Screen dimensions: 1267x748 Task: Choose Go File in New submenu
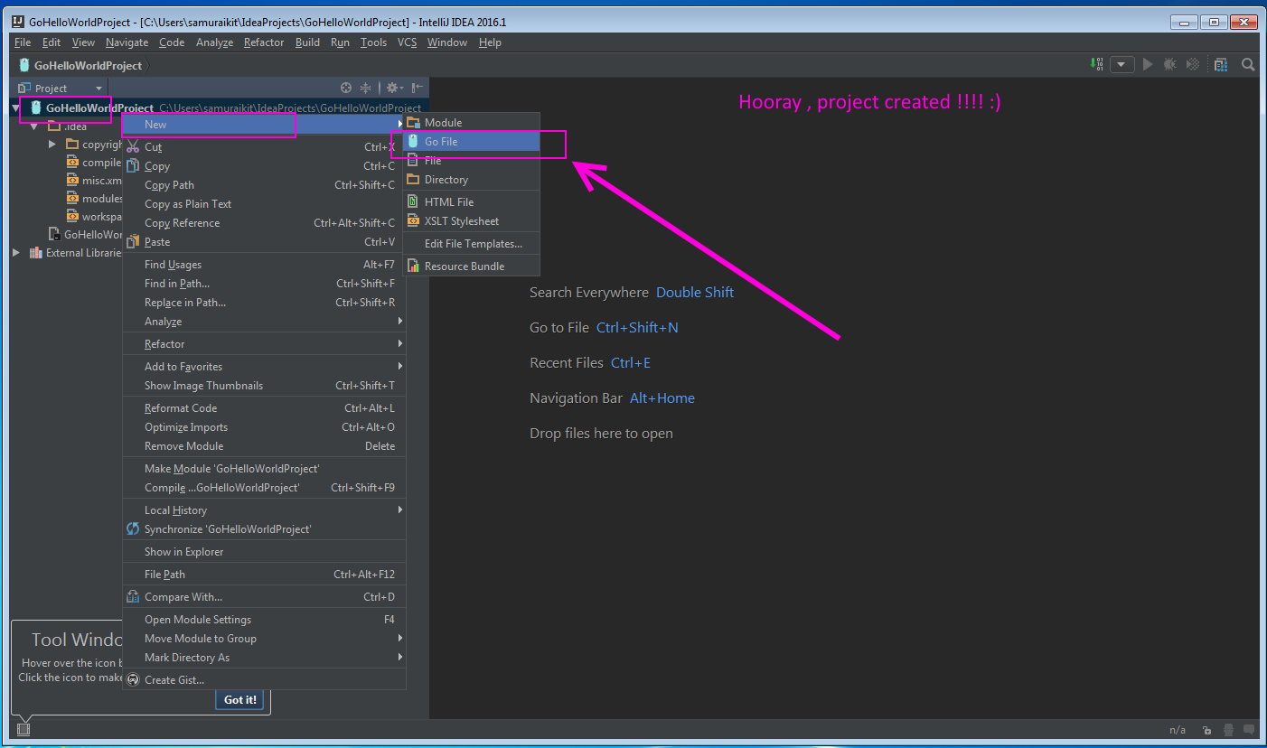pyautogui.click(x=471, y=142)
